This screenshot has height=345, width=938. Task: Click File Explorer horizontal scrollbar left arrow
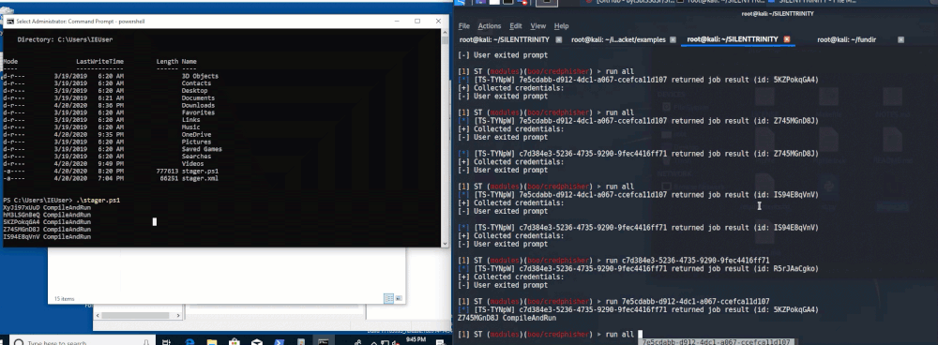(98, 316)
